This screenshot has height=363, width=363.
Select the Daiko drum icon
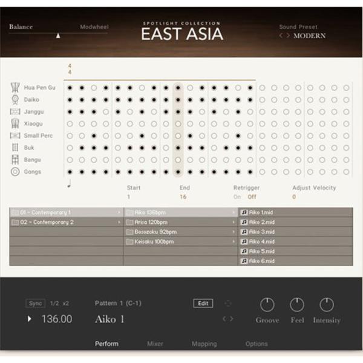tap(15, 99)
